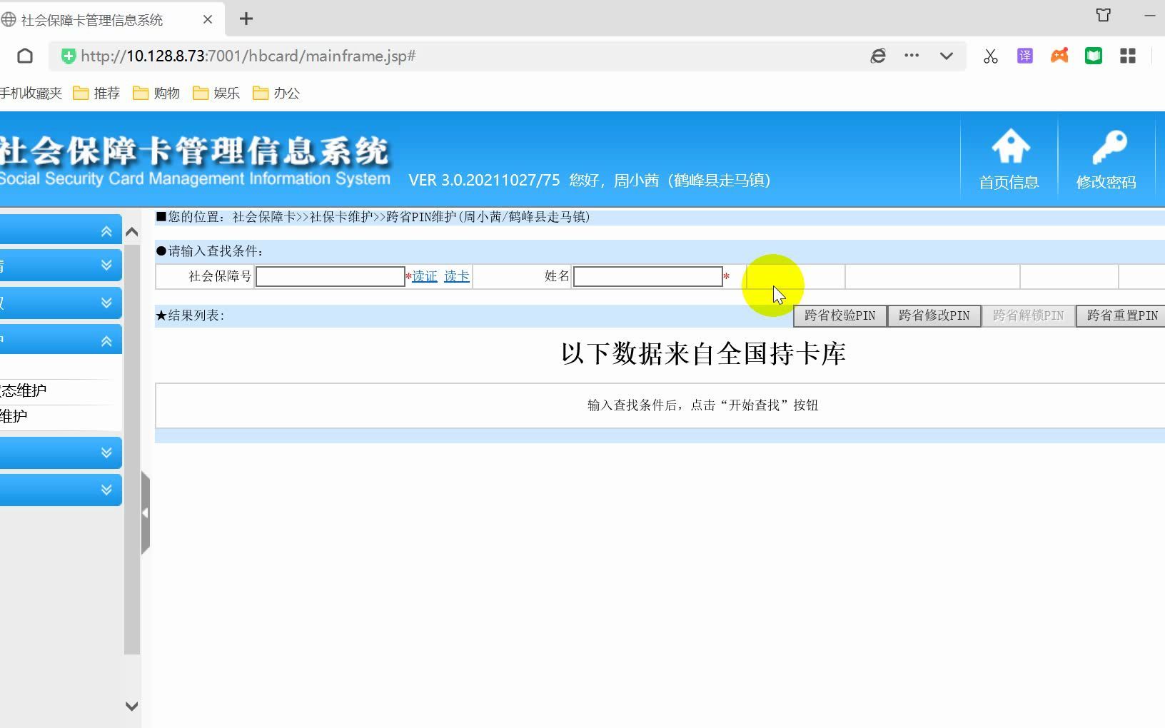Click the 跨省校验PIN button
This screenshot has height=728, width=1165.
(x=839, y=315)
